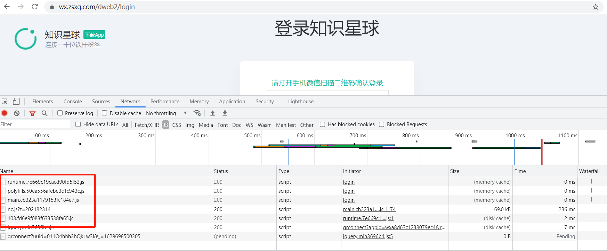Go back in browser history
The height and width of the screenshot is (251, 607).
tap(7, 7)
